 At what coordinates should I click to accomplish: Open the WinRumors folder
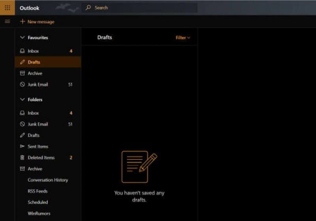[39, 214]
